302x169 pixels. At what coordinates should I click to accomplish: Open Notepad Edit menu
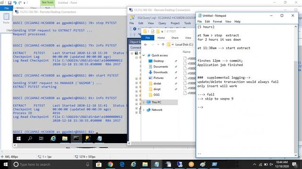point(207,22)
